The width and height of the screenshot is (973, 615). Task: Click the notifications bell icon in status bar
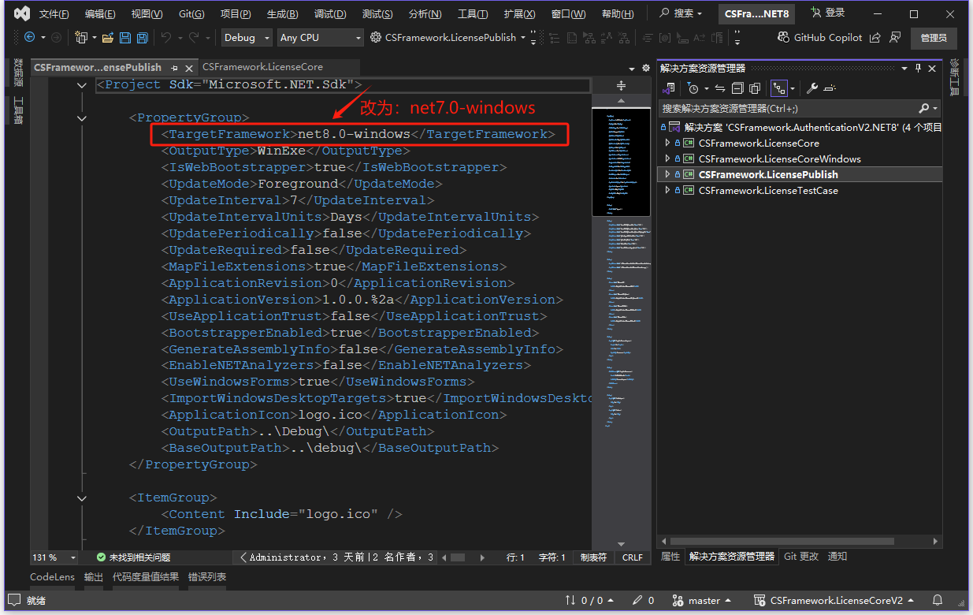coord(938,601)
